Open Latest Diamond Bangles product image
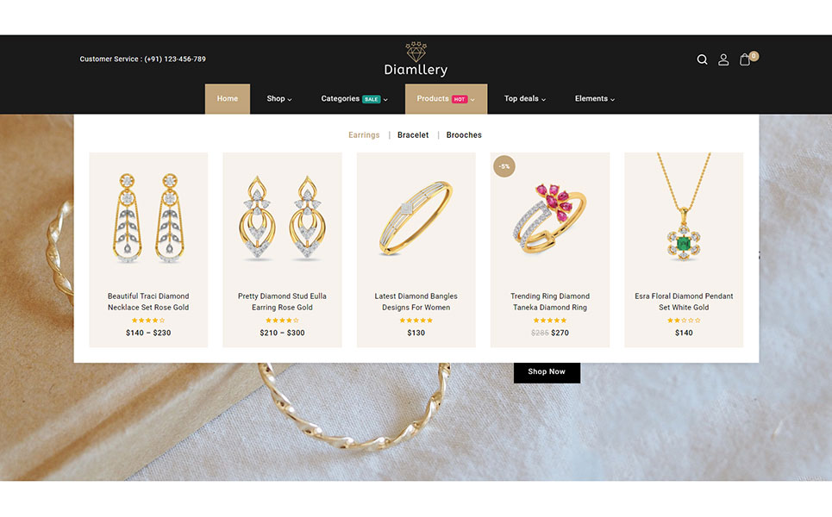Image resolution: width=832 pixels, height=517 pixels. tap(416, 219)
